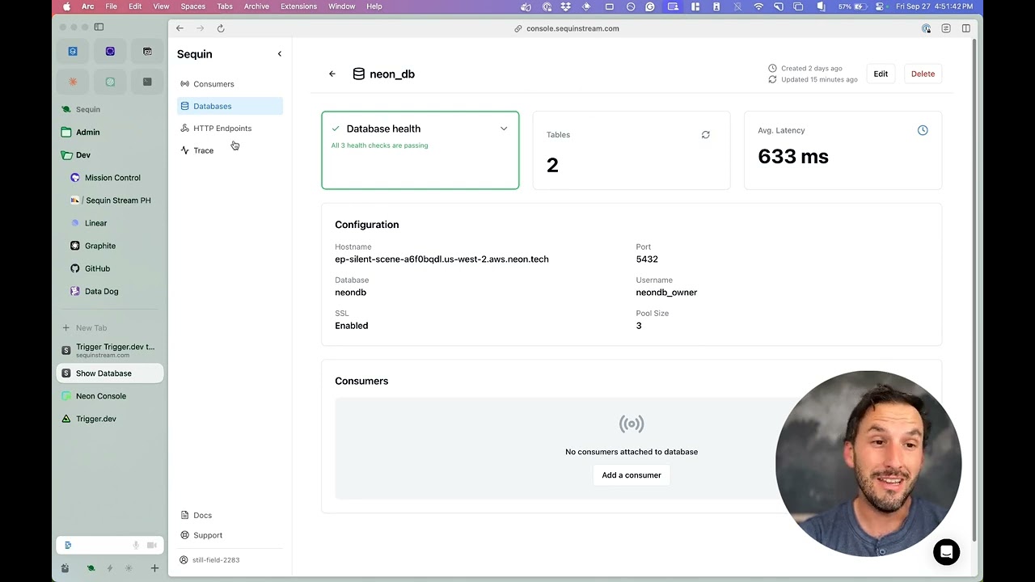The image size is (1035, 582).
Task: Click the Edit button for neon_db
Action: (881, 74)
